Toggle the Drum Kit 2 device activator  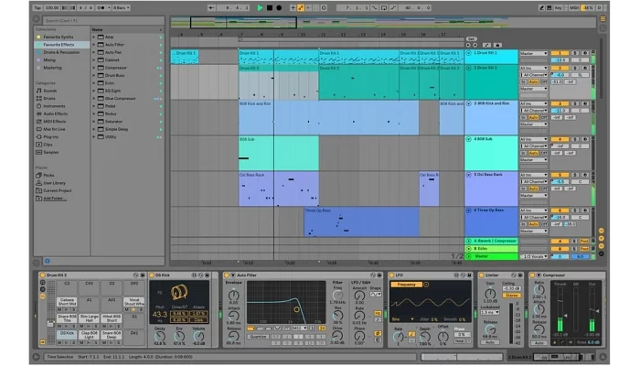click(x=42, y=275)
